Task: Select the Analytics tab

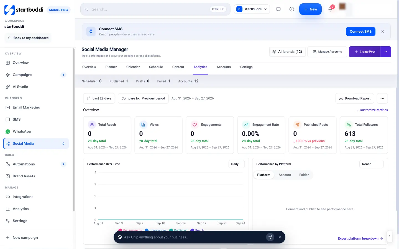Action: pos(200,67)
